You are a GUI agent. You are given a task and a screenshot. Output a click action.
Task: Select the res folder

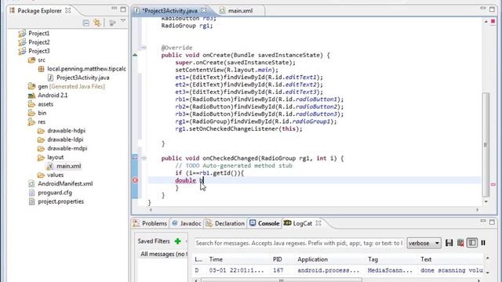[x=42, y=122]
